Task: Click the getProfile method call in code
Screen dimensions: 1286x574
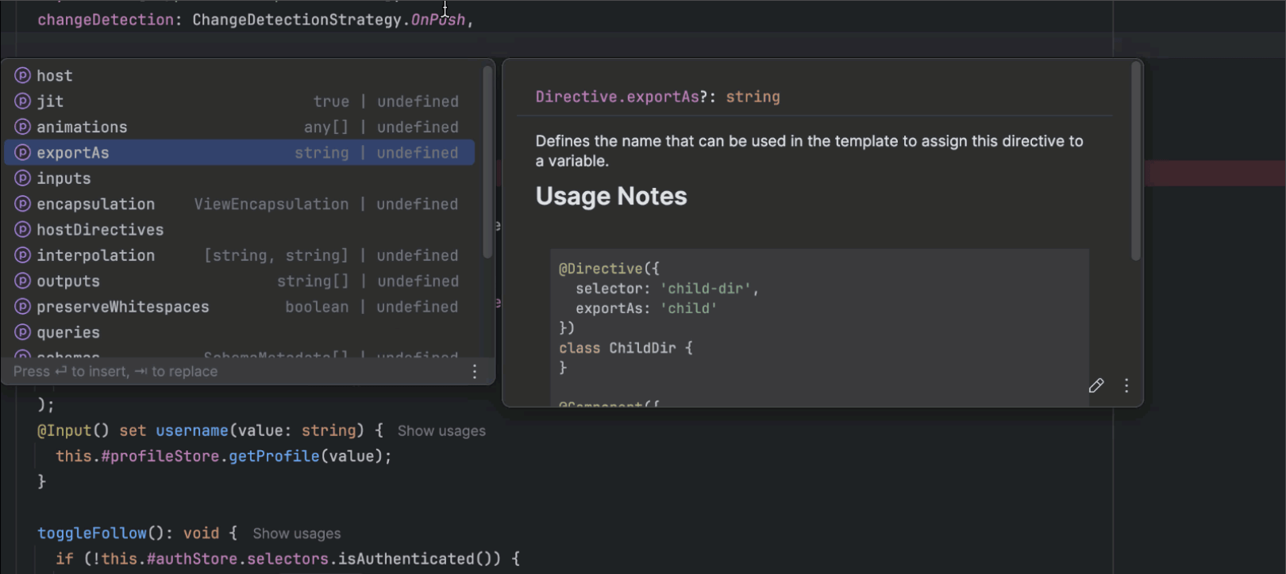Action: pos(274,457)
